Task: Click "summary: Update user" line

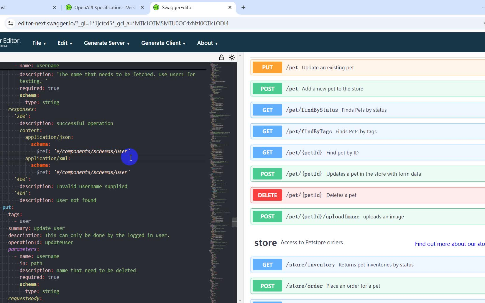Action: coord(37,228)
